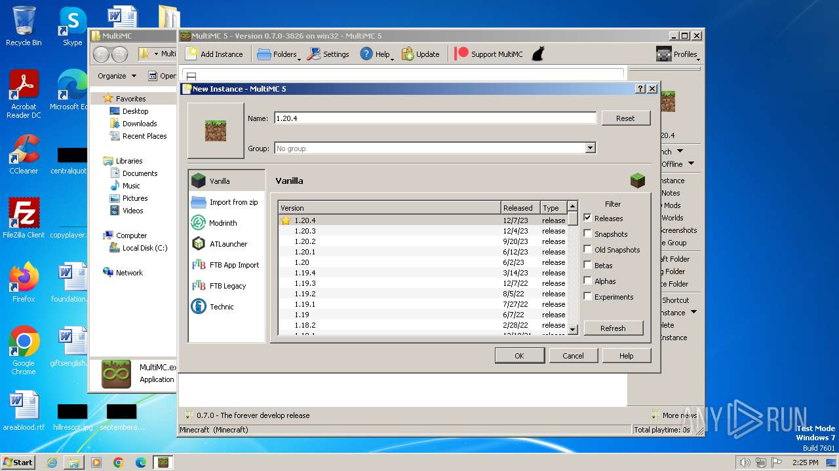This screenshot has width=839, height=471.
Task: Select version 1.19.4 row
Action: pos(423,273)
